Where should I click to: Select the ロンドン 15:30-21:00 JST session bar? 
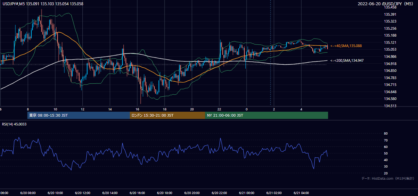pyautogui.click(x=167, y=115)
